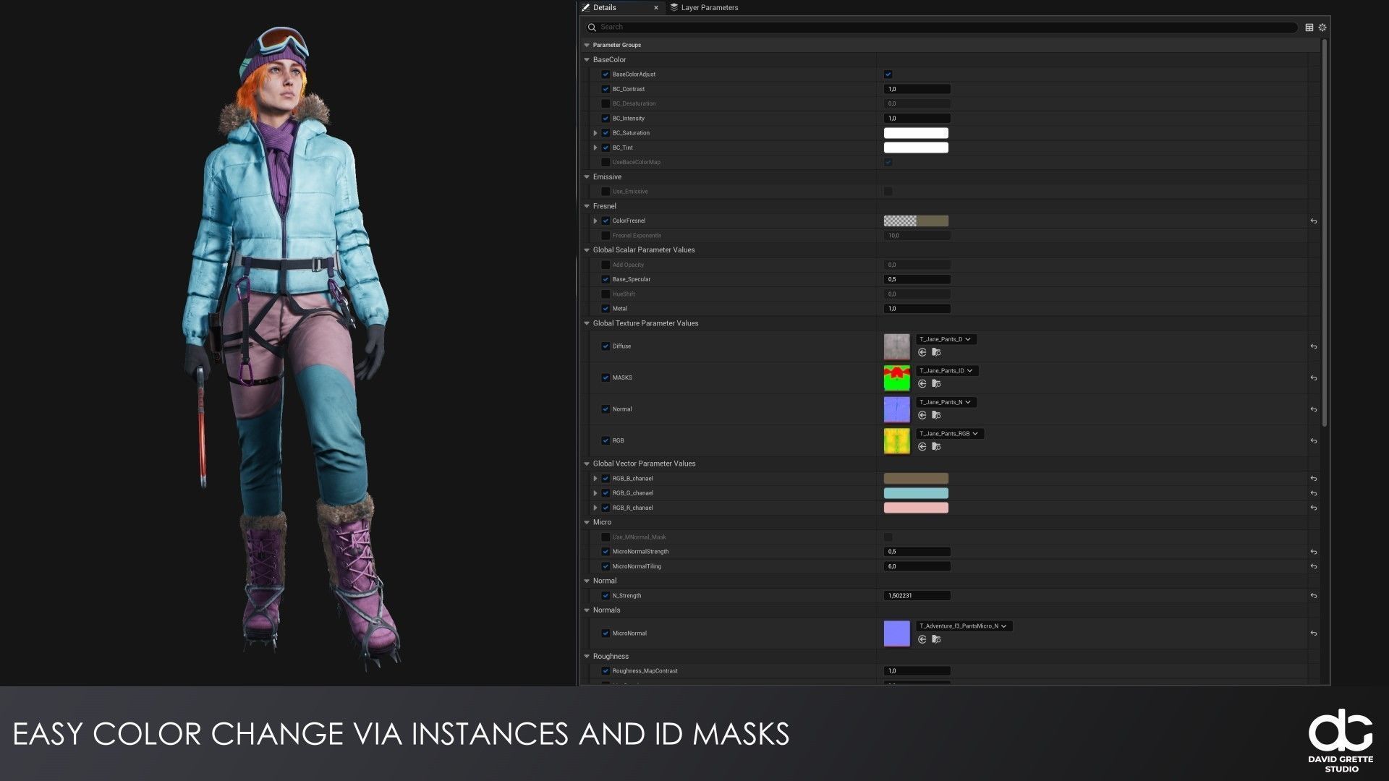
Task: Expand the RGB_G_chanael vector parameter
Action: pos(595,493)
